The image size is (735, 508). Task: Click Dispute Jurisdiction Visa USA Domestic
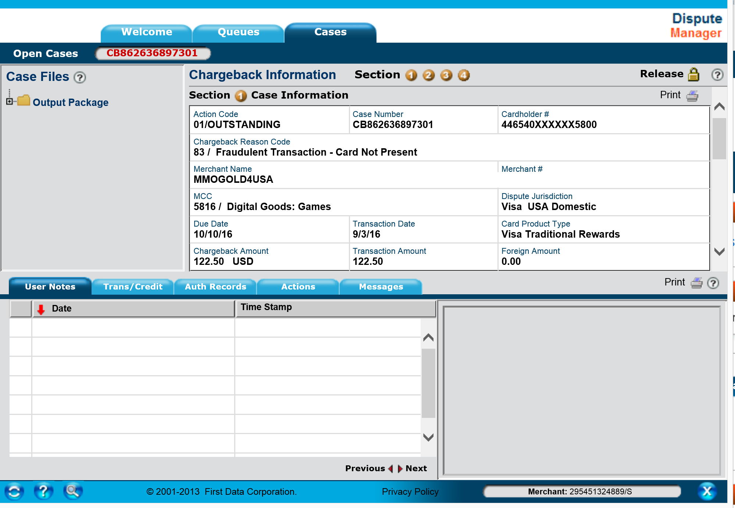[x=549, y=207]
